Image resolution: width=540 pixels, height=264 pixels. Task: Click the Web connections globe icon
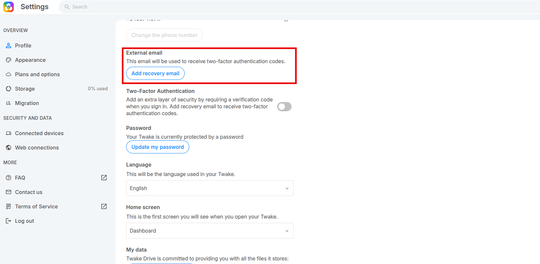(x=8, y=148)
